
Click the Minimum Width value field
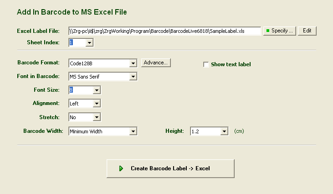(x=99, y=131)
